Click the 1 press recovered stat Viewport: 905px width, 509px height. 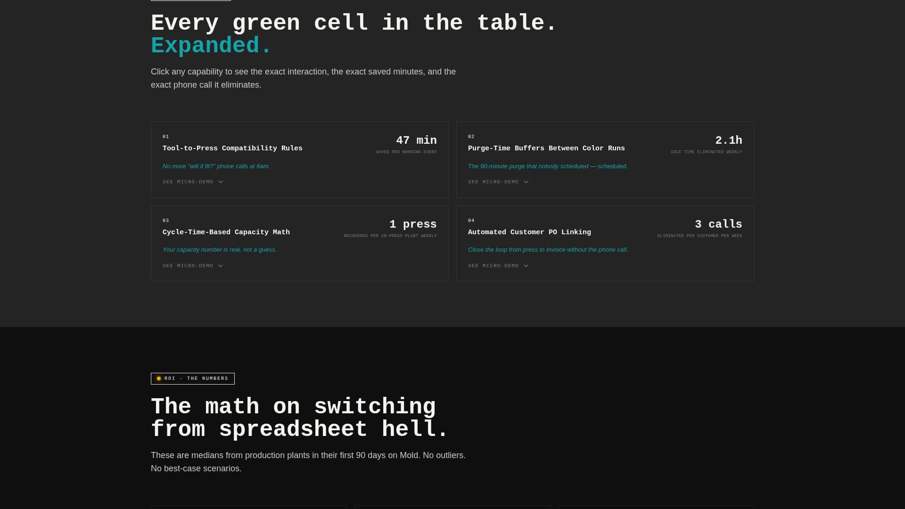click(x=412, y=224)
